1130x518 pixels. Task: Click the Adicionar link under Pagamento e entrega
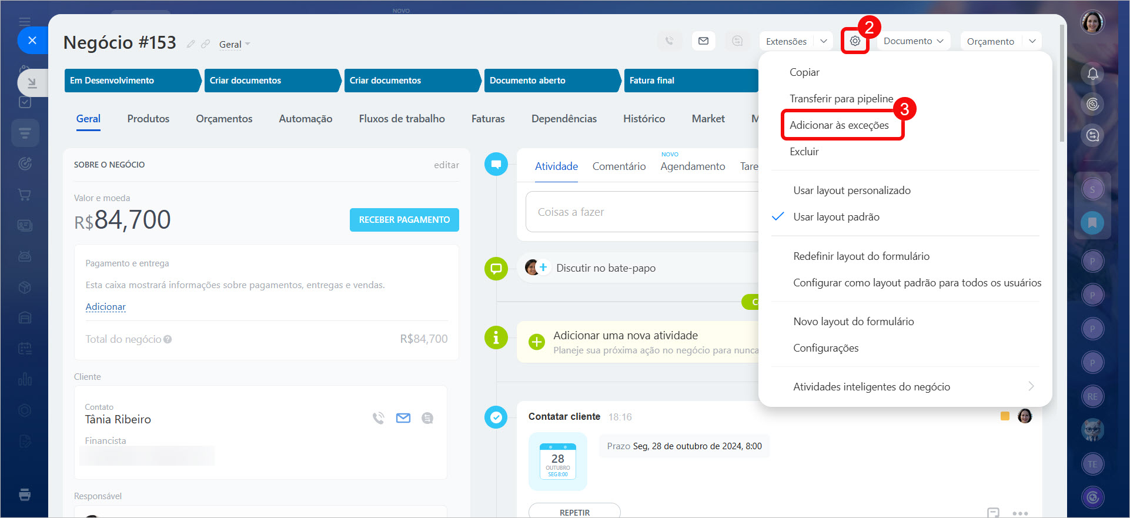[x=106, y=307]
